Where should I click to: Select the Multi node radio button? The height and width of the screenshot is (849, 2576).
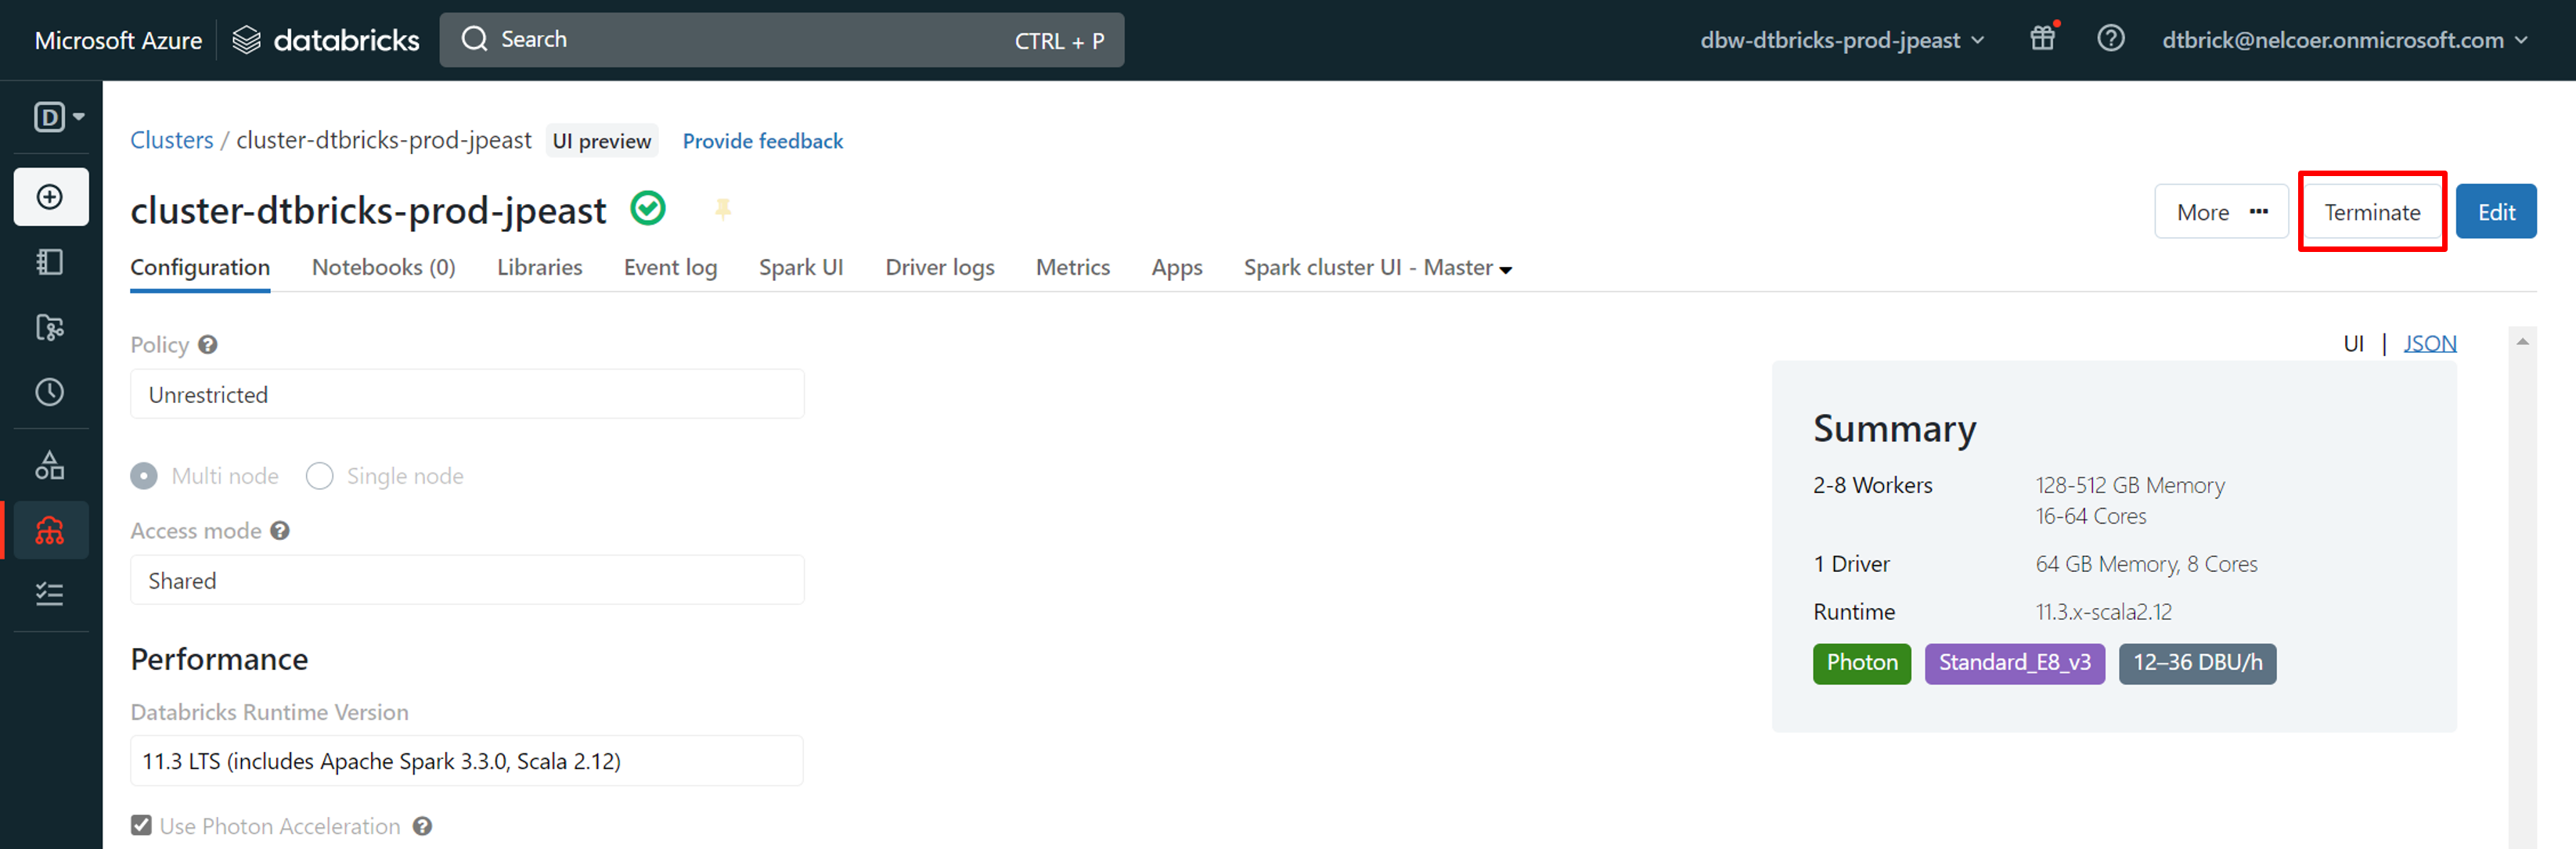(x=144, y=476)
